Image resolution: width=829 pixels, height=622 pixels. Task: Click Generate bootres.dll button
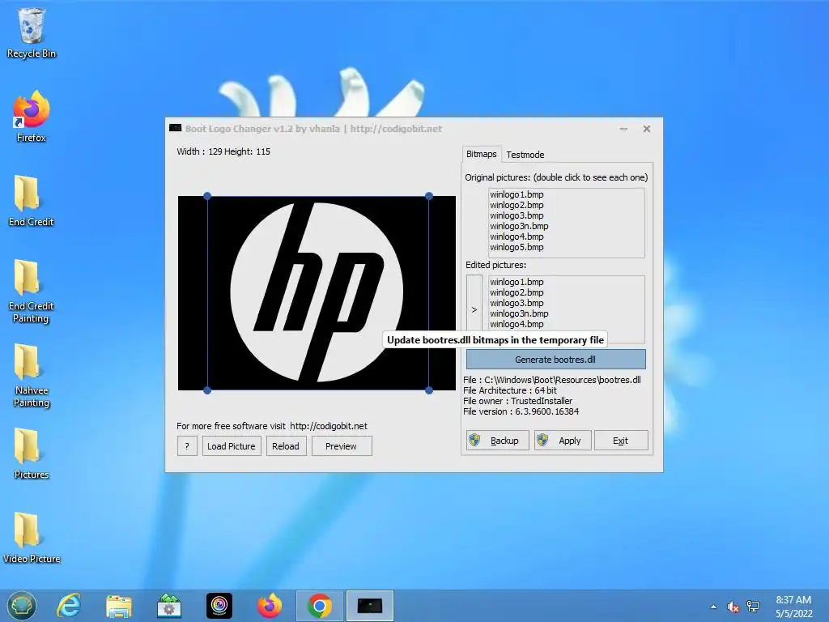[555, 359]
